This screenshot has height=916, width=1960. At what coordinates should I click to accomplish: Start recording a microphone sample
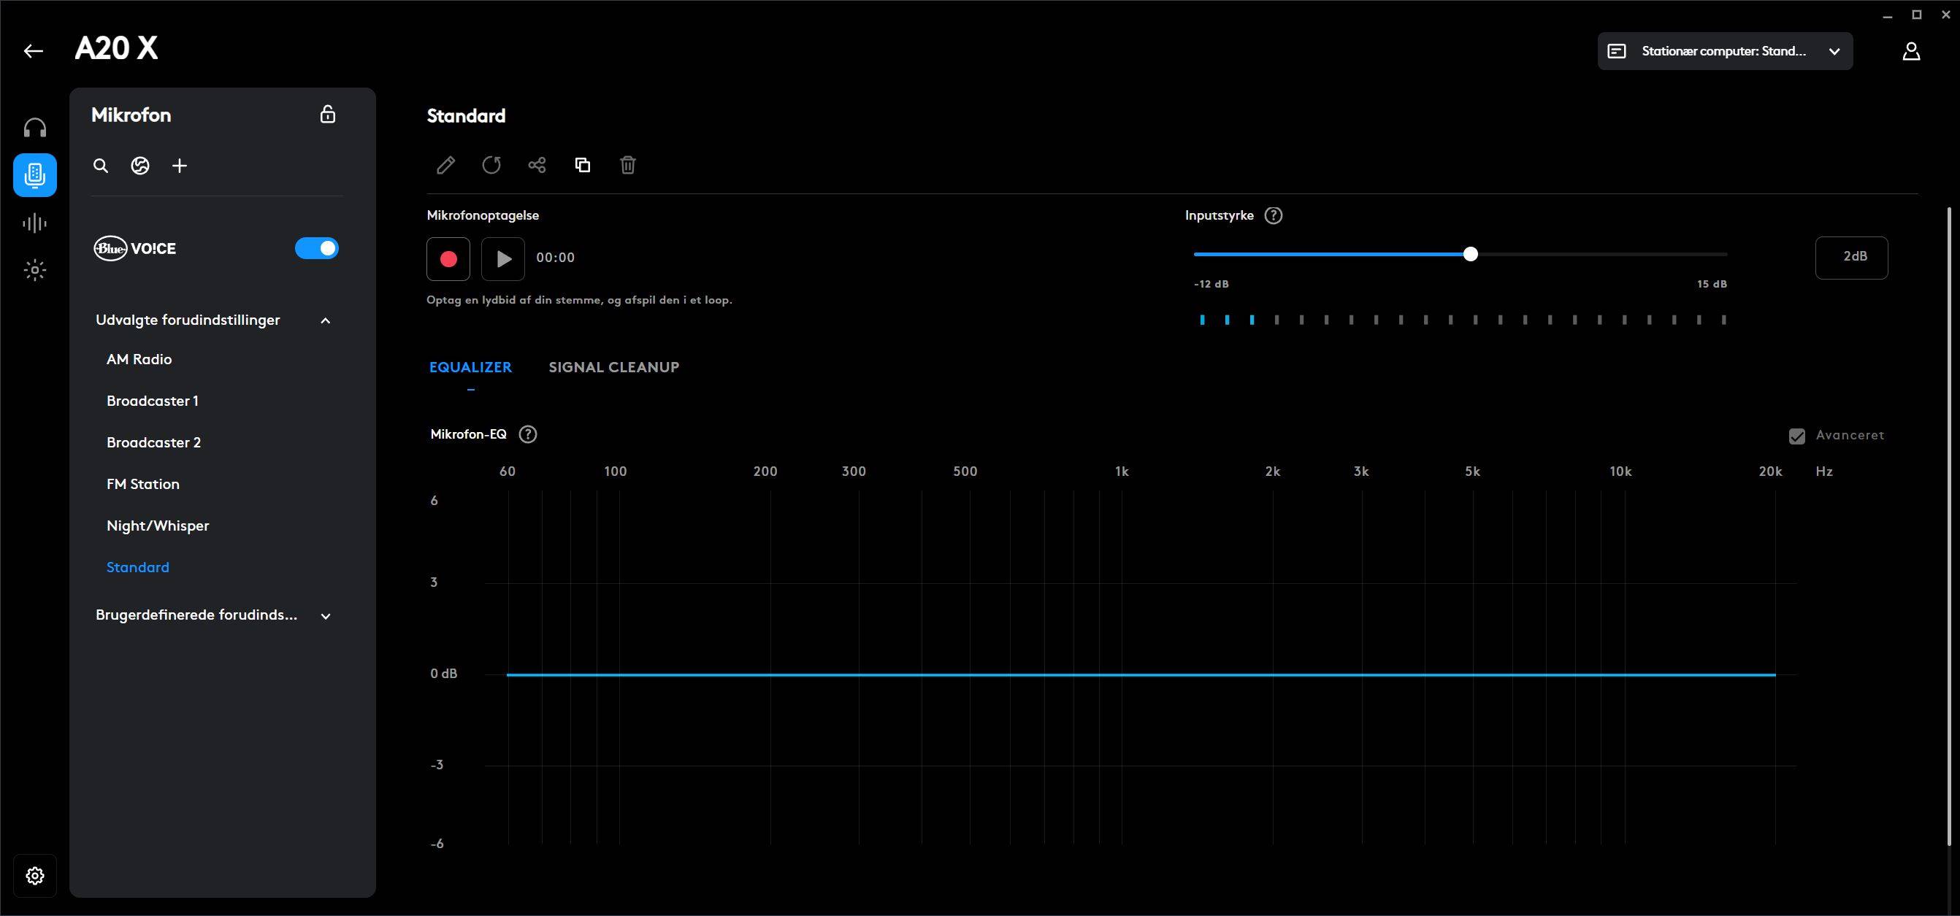point(448,258)
